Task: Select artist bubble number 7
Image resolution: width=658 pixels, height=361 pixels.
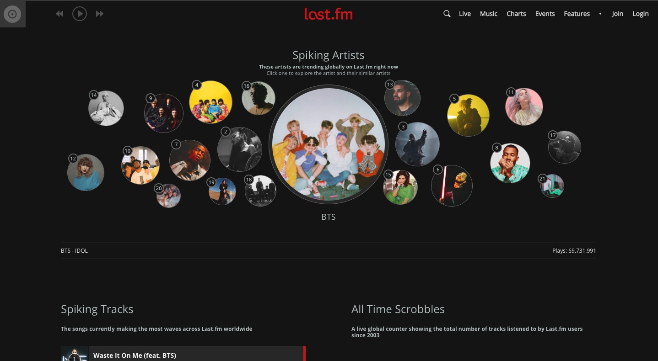Action: point(190,160)
